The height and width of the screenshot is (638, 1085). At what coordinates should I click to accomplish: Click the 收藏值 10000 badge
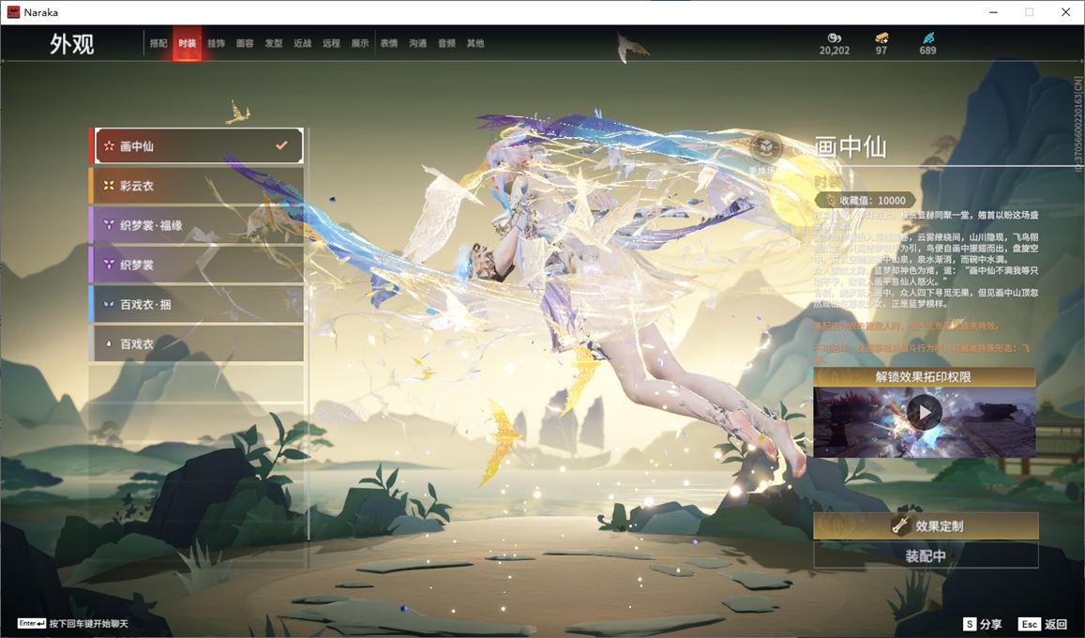(x=865, y=200)
